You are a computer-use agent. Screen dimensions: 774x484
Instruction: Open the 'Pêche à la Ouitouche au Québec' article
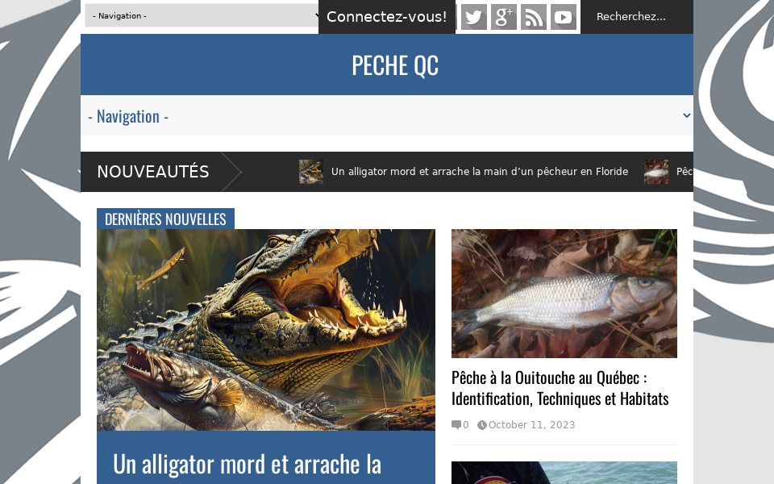560,386
